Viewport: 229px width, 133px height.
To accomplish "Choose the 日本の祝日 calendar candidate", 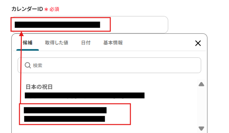I will [39, 87].
